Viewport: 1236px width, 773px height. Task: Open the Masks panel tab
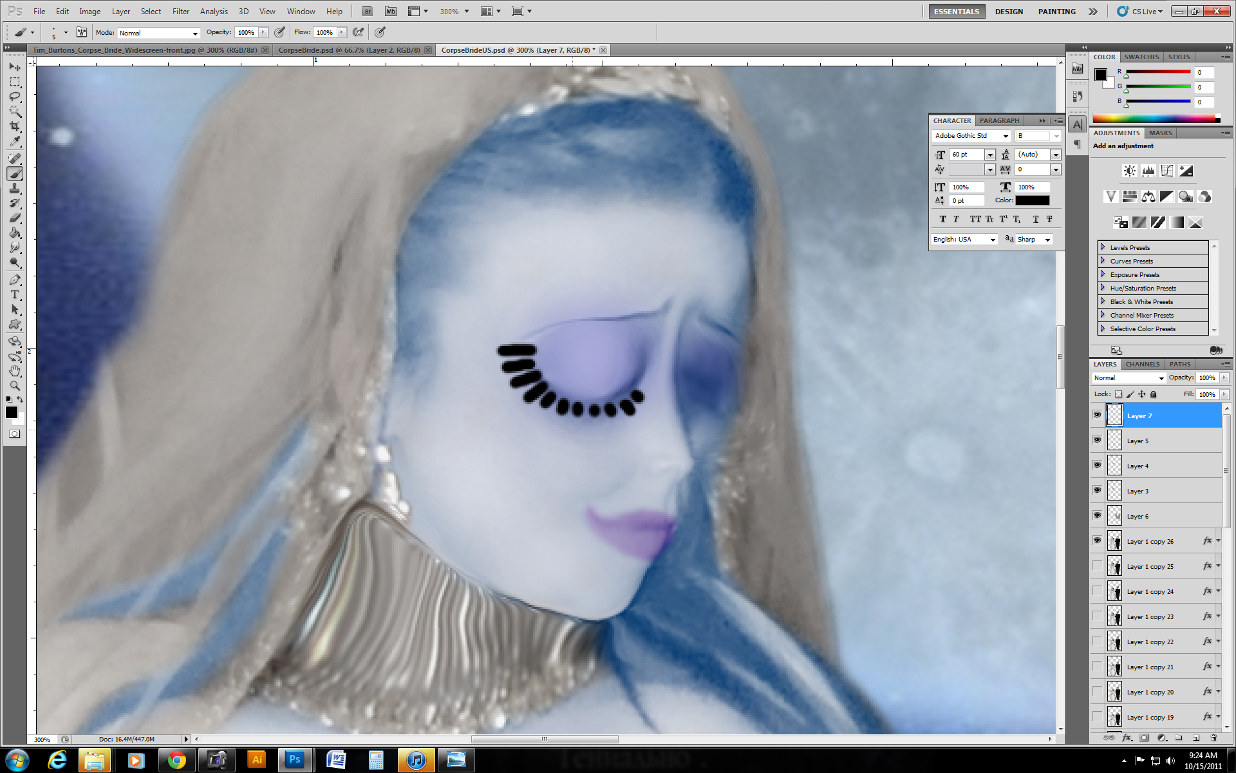pos(1160,133)
